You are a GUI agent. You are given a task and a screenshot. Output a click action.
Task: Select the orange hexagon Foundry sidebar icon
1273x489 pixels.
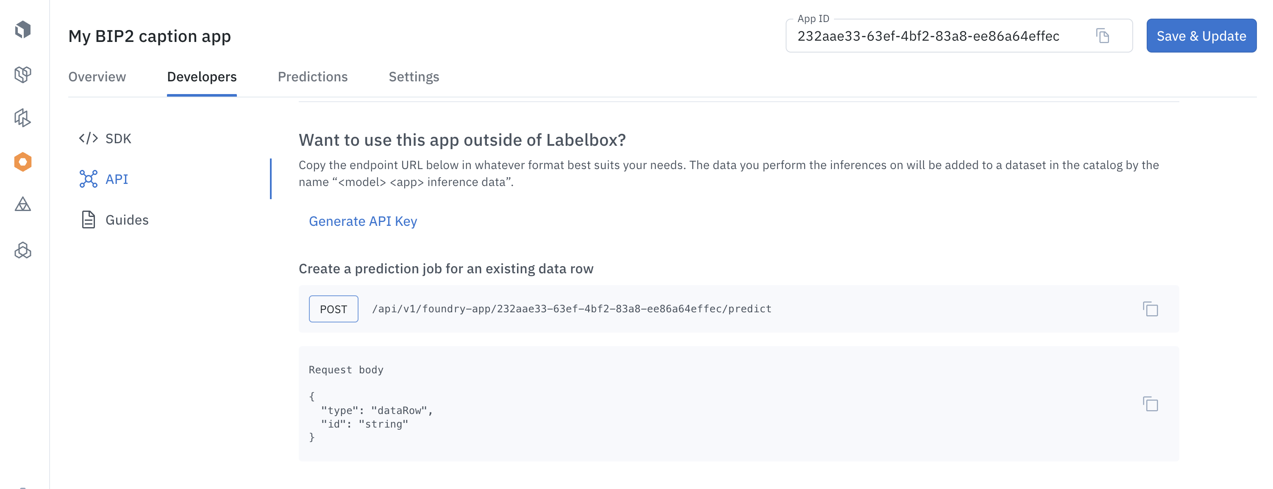pos(23,161)
